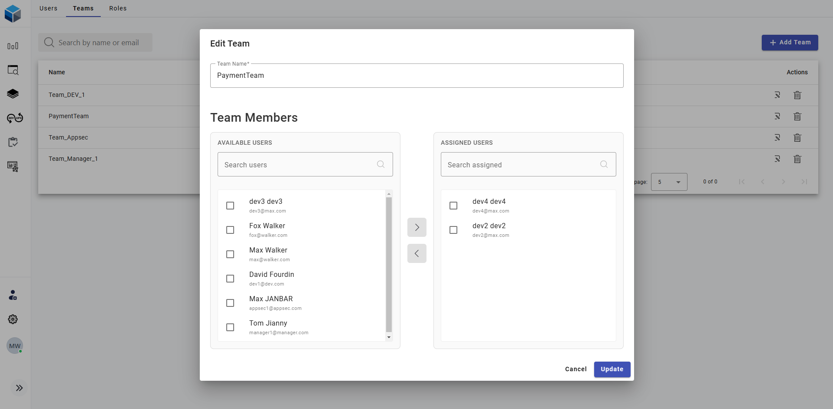
Task: Click the MW user avatar
Action: (x=15, y=346)
